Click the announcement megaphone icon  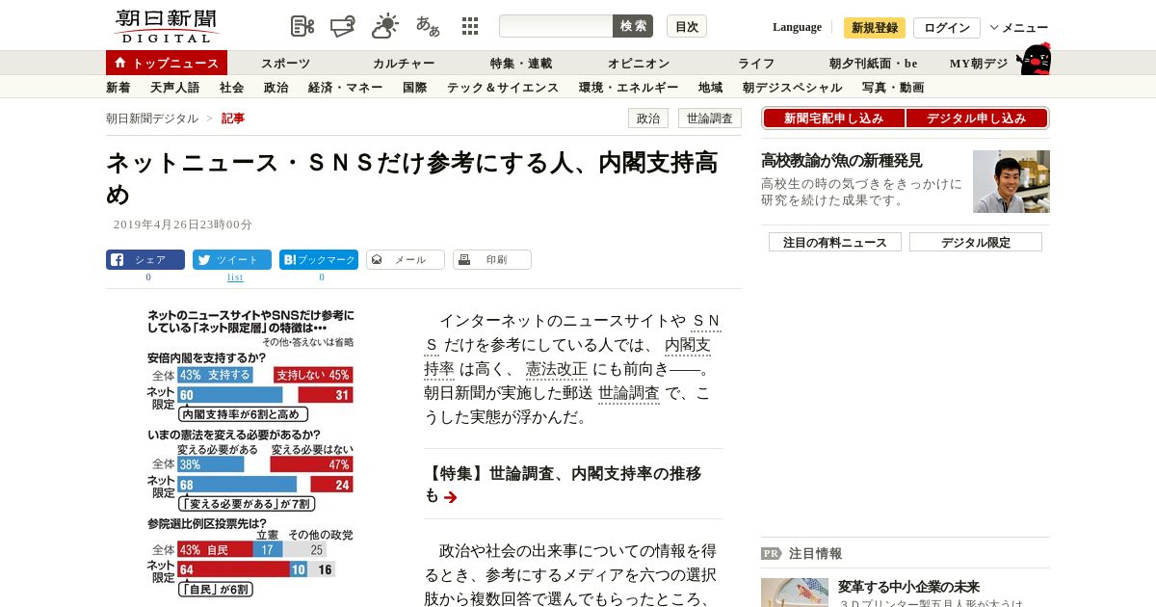[x=344, y=26]
